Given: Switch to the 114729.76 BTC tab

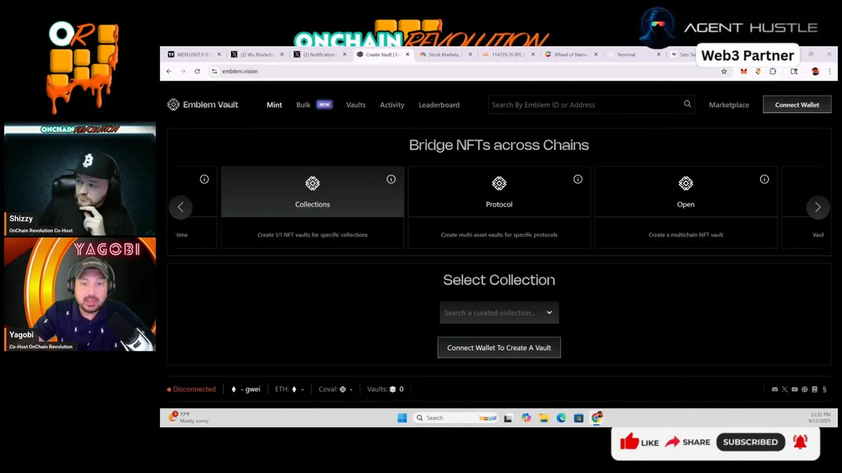Looking at the screenshot, I should [507, 55].
